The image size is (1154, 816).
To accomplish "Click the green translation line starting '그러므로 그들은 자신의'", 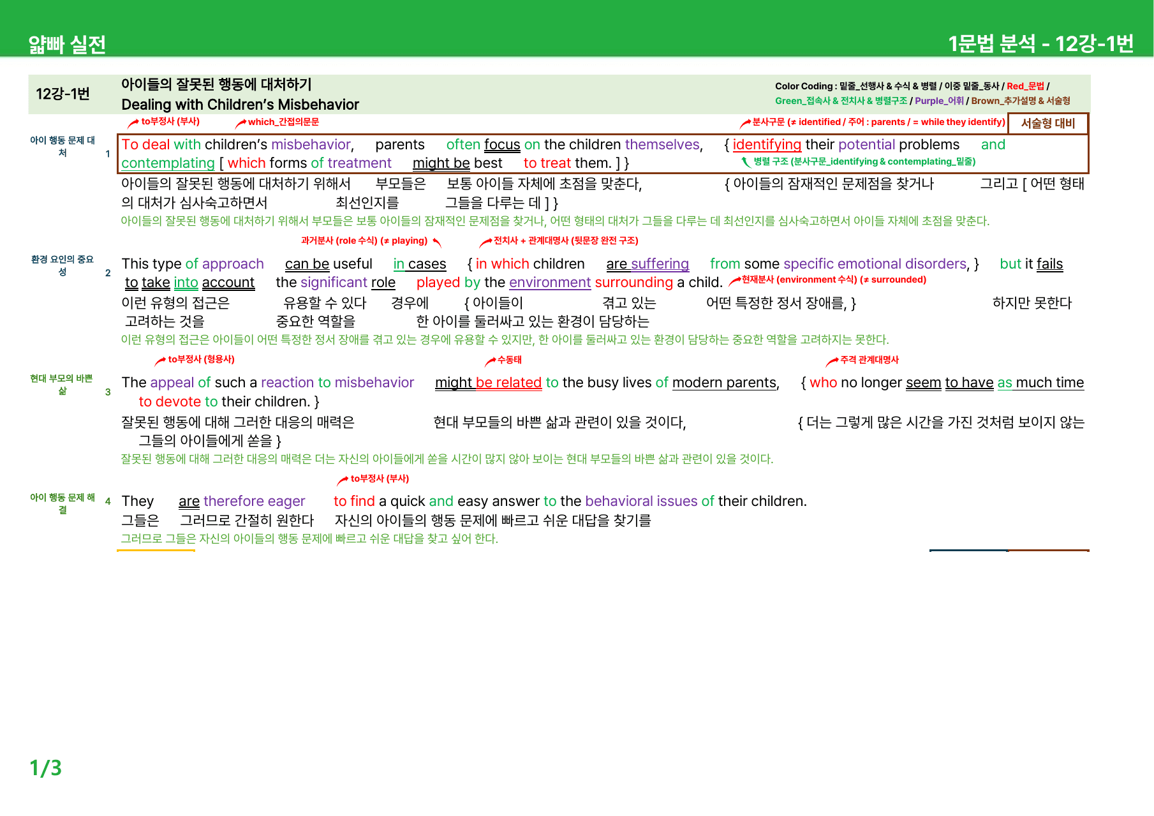I will [309, 538].
